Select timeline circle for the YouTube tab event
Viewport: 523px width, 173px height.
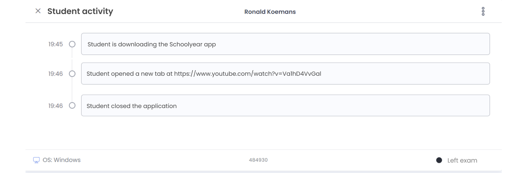[72, 74]
